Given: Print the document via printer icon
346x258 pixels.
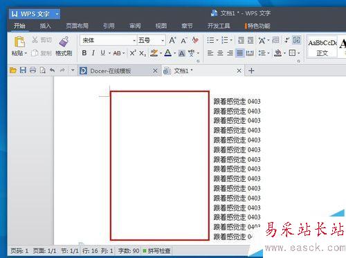Looking at the screenshot, I should [x=33, y=70].
